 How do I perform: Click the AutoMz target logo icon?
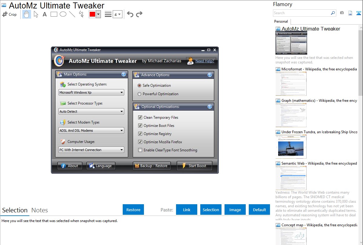(x=59, y=61)
